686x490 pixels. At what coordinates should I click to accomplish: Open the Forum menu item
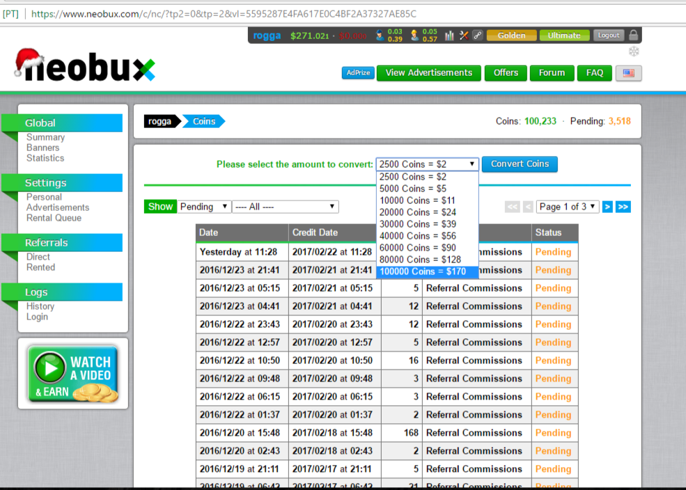click(x=552, y=73)
